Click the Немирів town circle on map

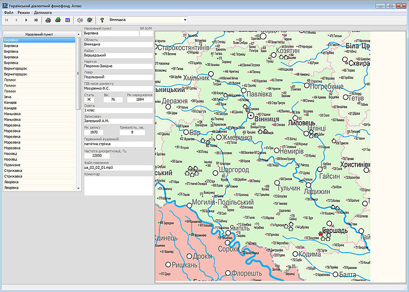(277, 150)
